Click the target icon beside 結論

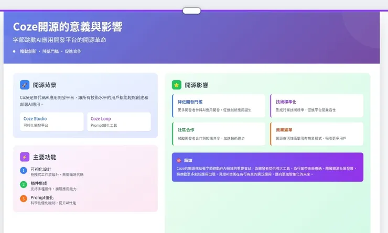(x=179, y=160)
